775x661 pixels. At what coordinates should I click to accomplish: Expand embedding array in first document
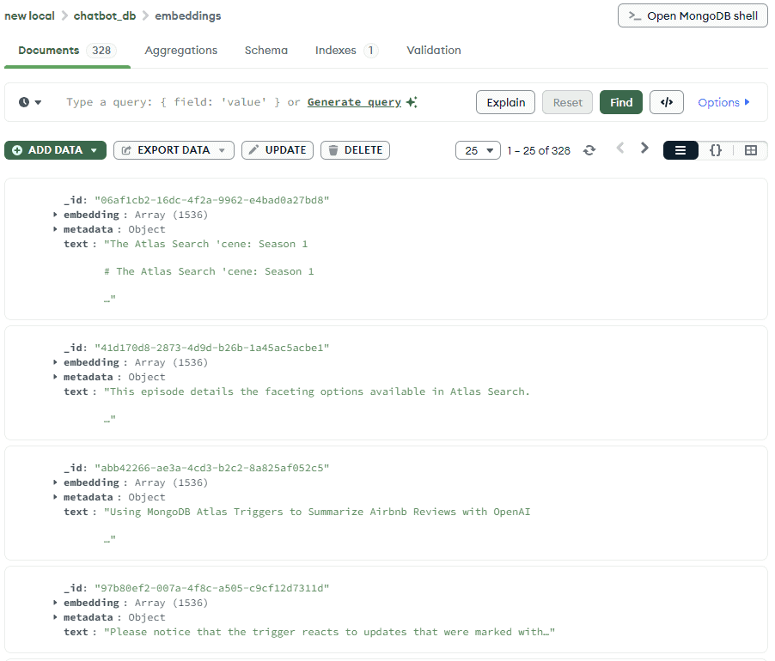click(56, 215)
